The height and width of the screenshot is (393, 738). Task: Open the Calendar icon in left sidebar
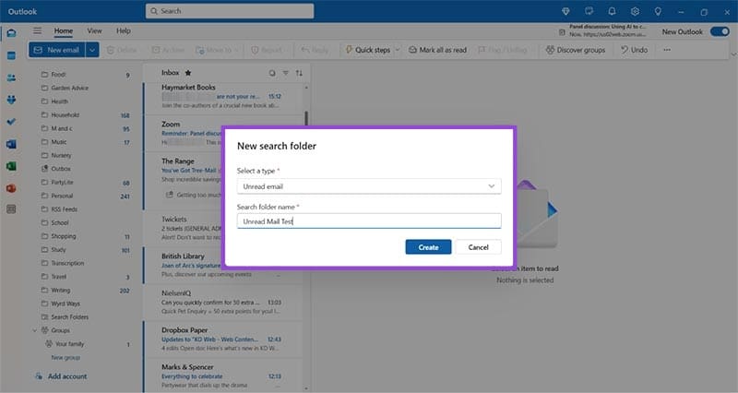tap(11, 55)
